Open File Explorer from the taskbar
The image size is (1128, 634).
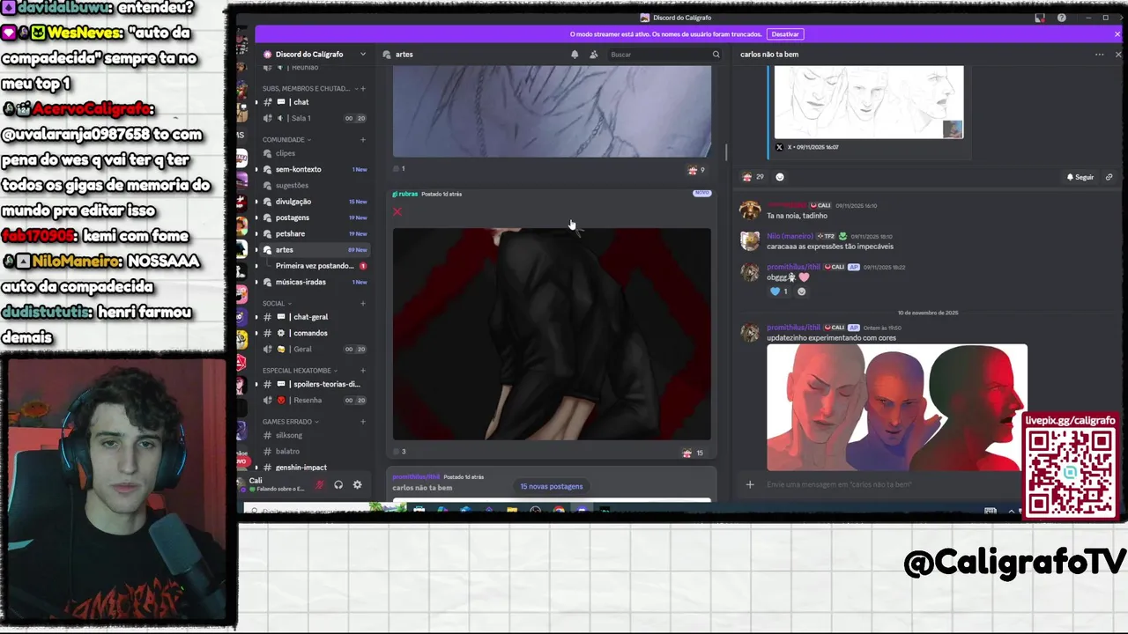click(x=511, y=510)
